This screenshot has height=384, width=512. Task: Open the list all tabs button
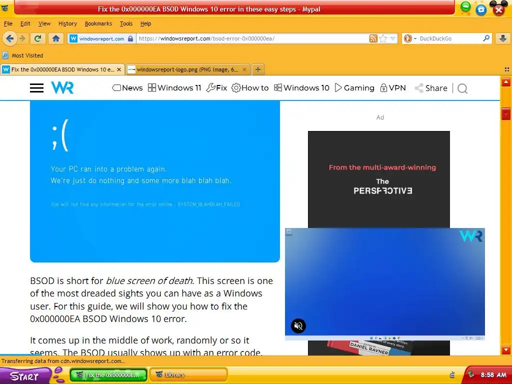pyautogui.click(x=507, y=69)
